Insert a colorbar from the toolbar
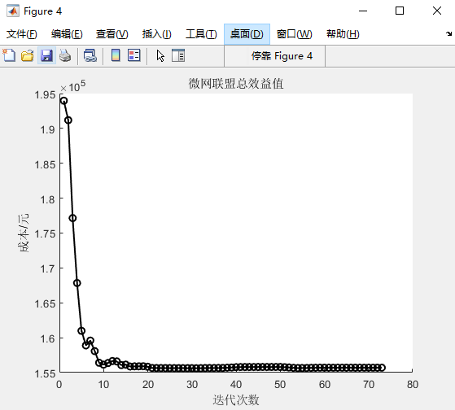Viewport: 455px width, 410px height. coord(116,55)
